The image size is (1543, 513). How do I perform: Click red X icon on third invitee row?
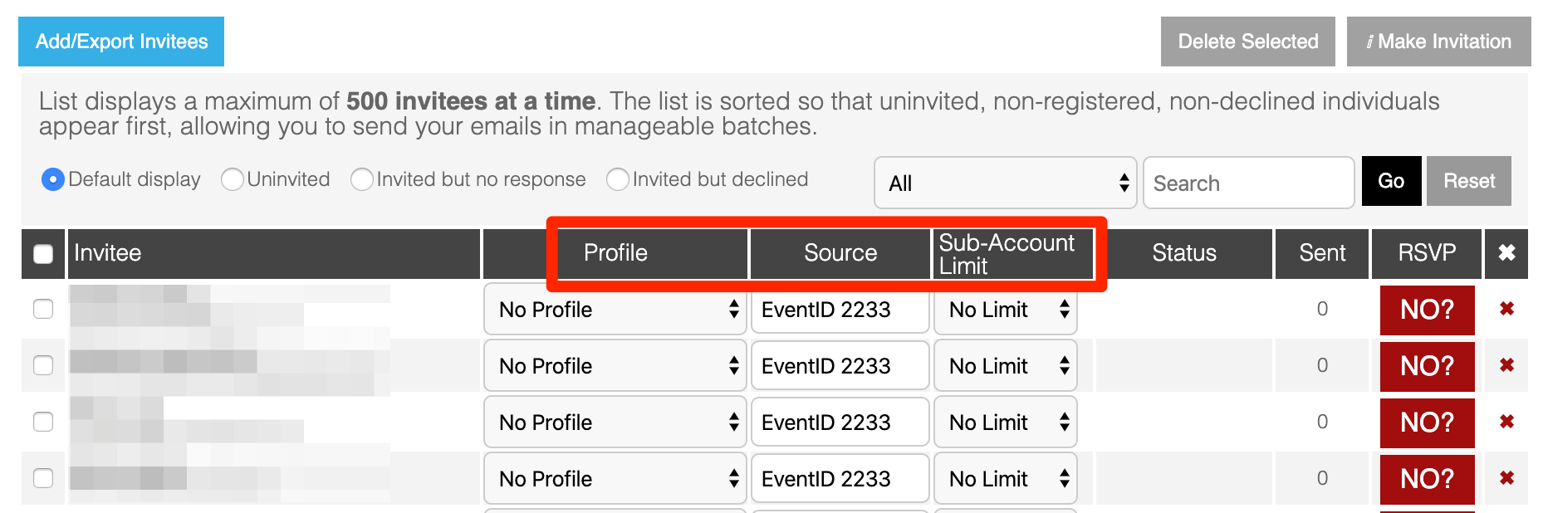1506,422
